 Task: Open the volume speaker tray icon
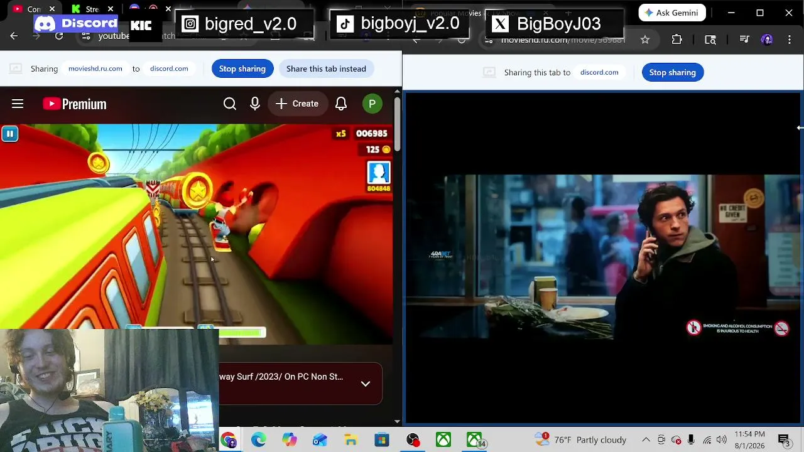[722, 440]
